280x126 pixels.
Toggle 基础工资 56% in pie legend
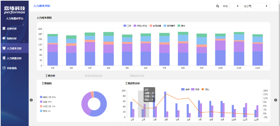[48, 97]
